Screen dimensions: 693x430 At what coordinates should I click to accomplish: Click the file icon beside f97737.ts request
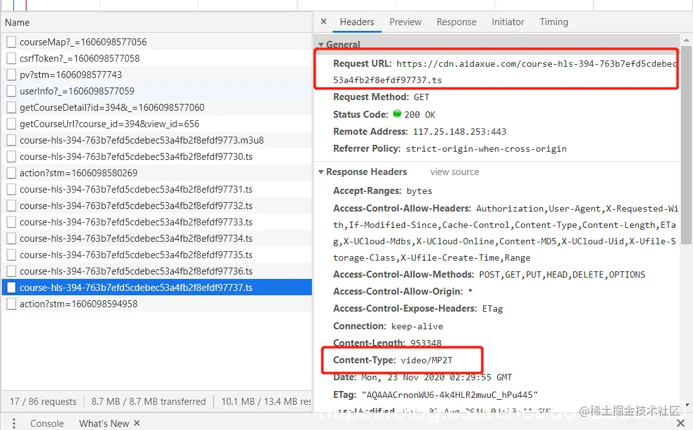click(11, 287)
